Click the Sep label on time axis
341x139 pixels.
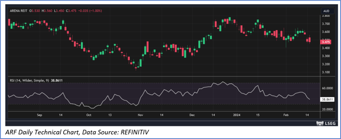click(39, 114)
